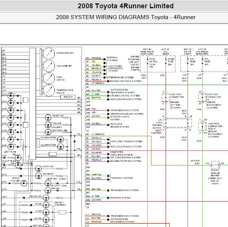228x227 pixels.
Task: Click the RIGHT TURN IND label
Action: [x=9, y=162]
